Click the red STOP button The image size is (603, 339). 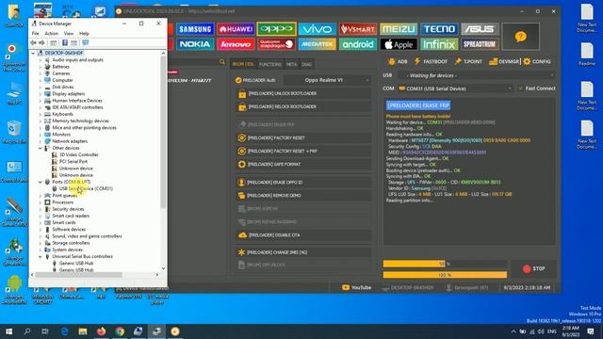534,268
